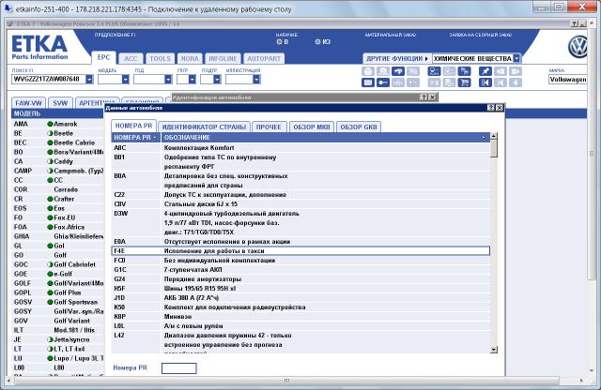The width and height of the screenshot is (601, 390).
Task: Open the VIN search field dropdown
Action: pyautogui.click(x=89, y=80)
